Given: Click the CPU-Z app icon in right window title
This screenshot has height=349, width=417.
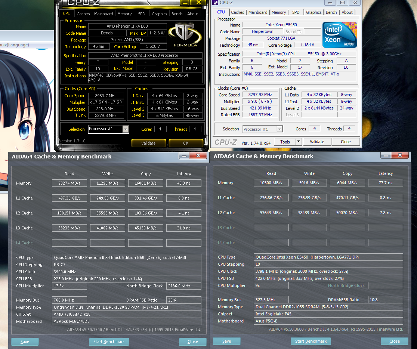Looking at the screenshot, I should pos(215,2).
